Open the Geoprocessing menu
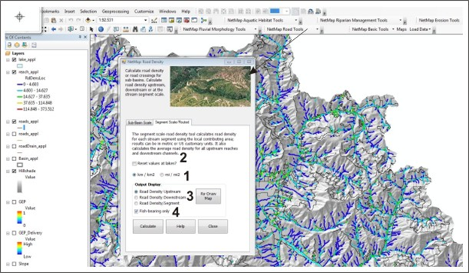The width and height of the screenshot is (469, 273). (x=116, y=11)
